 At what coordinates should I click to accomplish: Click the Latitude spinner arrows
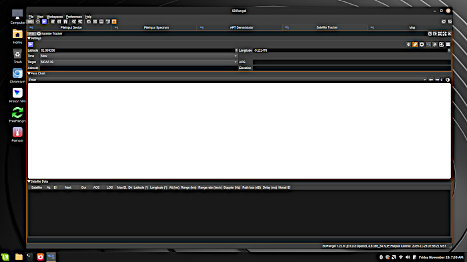pyautogui.click(x=236, y=51)
